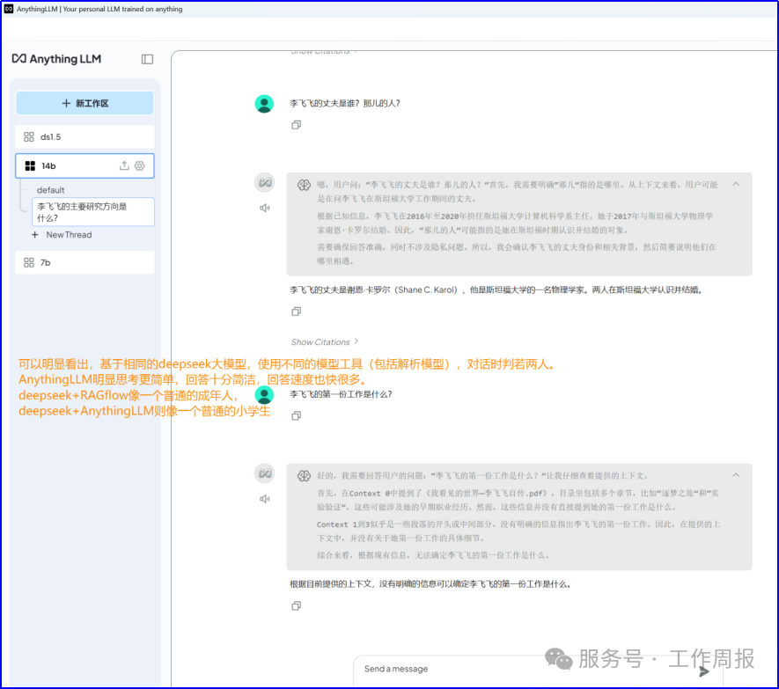Play audio for the husband answer
The width and height of the screenshot is (779, 689).
(x=264, y=209)
